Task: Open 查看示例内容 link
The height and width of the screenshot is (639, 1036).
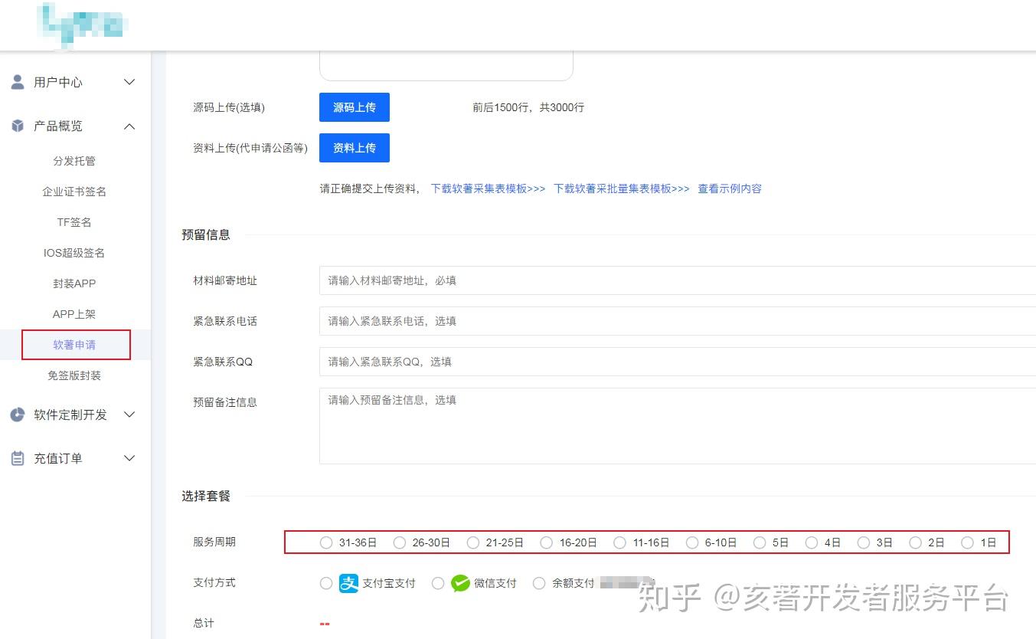Action: (x=730, y=188)
